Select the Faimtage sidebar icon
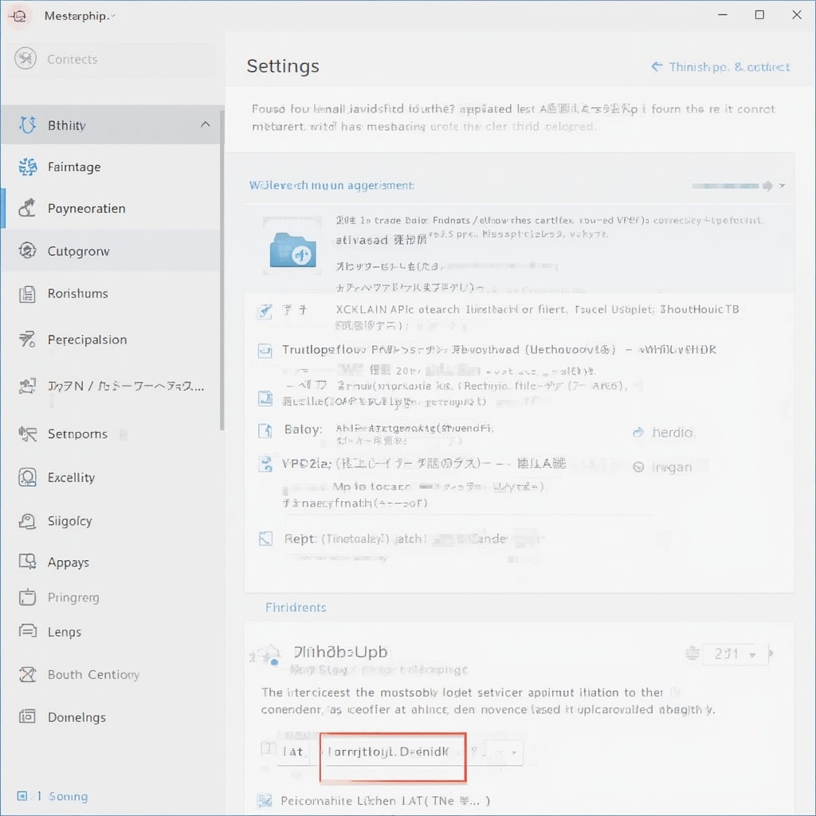Viewport: 816px width, 816px height. coord(27,167)
